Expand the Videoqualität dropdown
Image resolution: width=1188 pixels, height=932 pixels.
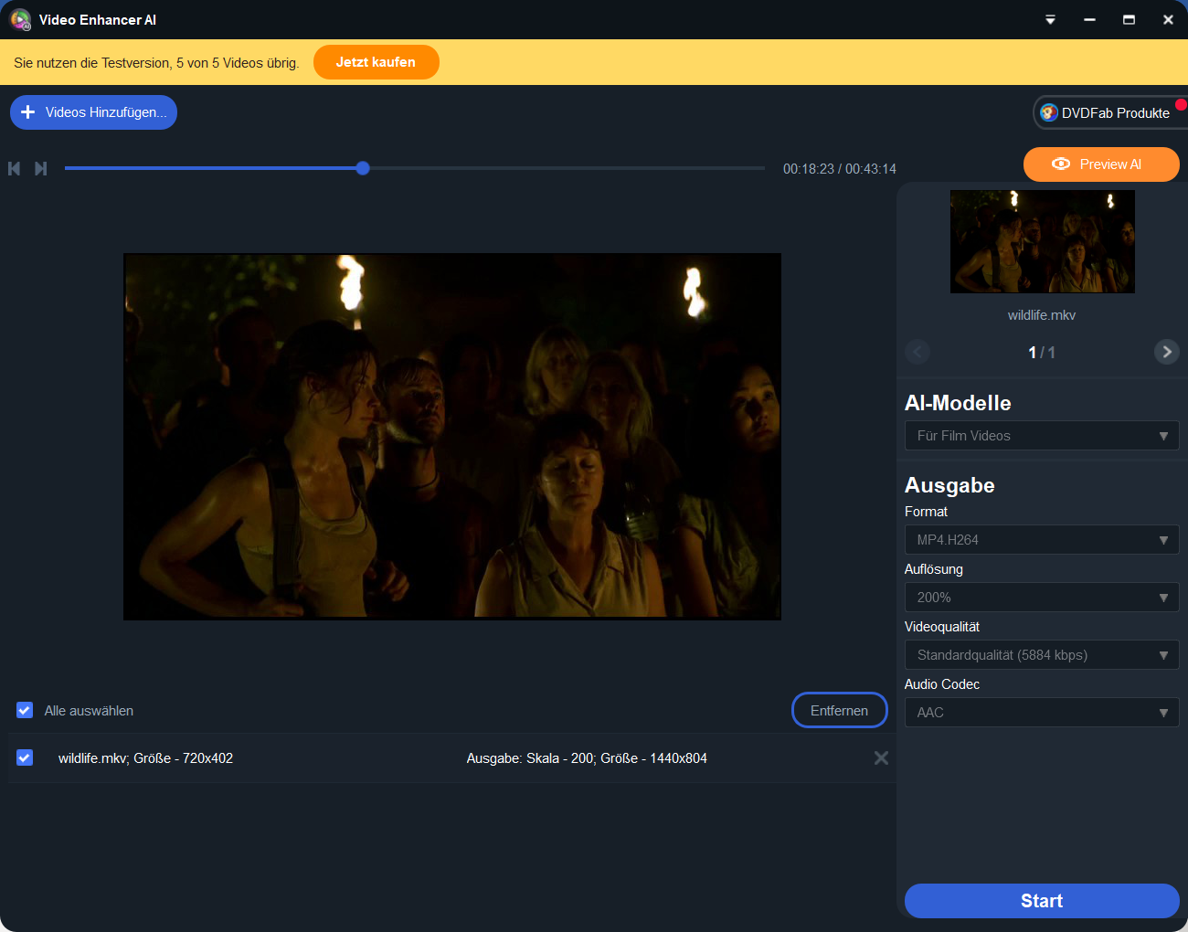point(1041,655)
